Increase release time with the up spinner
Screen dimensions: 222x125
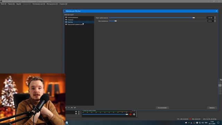click(x=215, y=20)
